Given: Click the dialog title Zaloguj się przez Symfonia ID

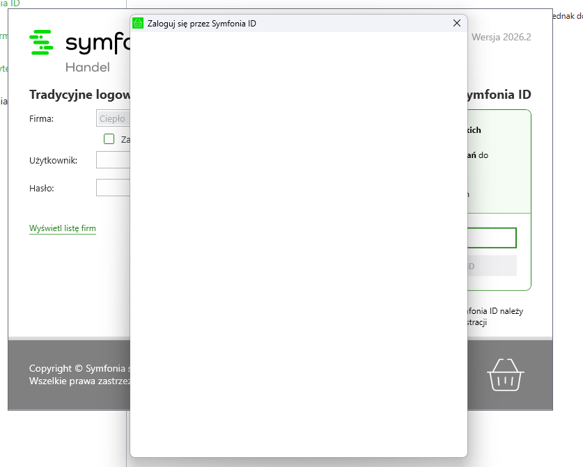Looking at the screenshot, I should pyautogui.click(x=202, y=24).
